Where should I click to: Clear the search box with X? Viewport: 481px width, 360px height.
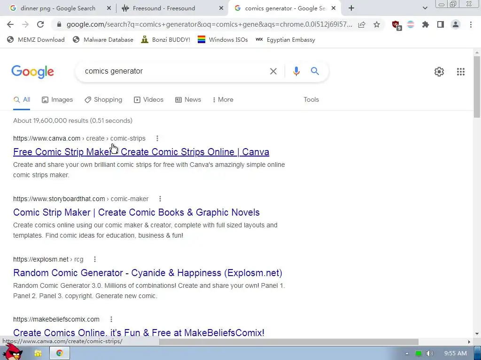pyautogui.click(x=273, y=71)
